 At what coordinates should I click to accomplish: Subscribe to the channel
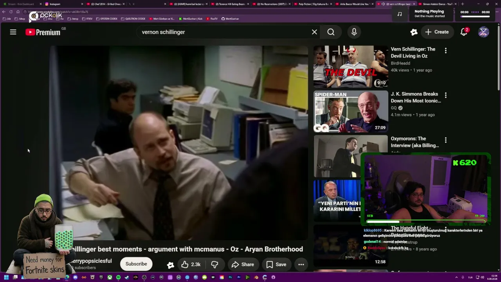coord(136,264)
